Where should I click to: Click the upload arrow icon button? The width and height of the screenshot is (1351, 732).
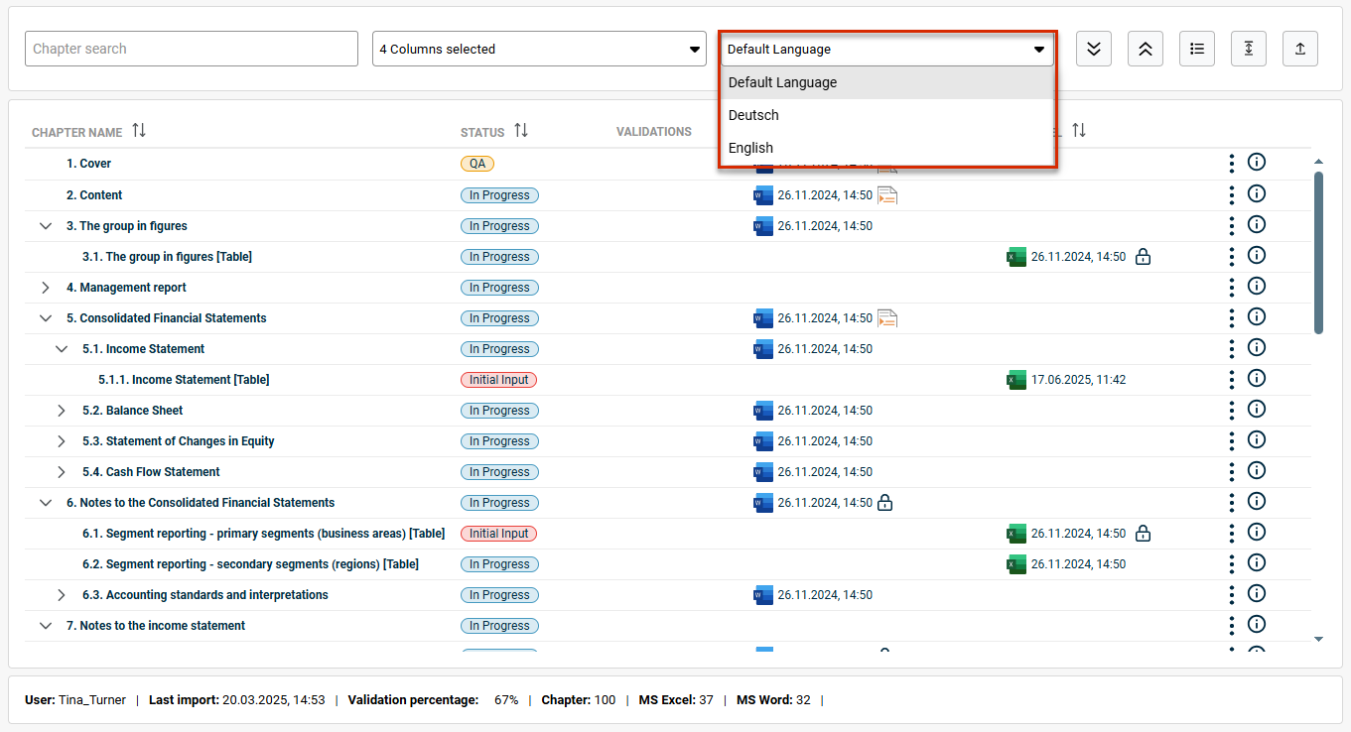pyautogui.click(x=1300, y=49)
